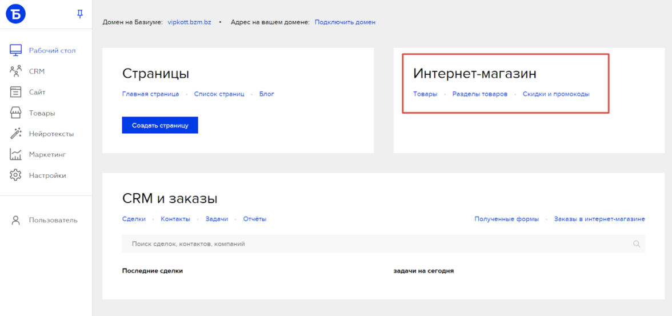The height and width of the screenshot is (316, 672).
Task: Click the Сайт page icon
Action: 16,92
